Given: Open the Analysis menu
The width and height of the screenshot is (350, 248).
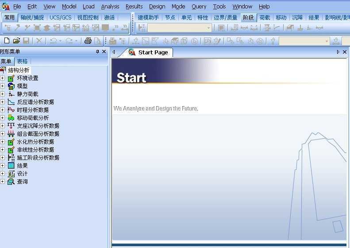Looking at the screenshot, I should [x=110, y=6].
